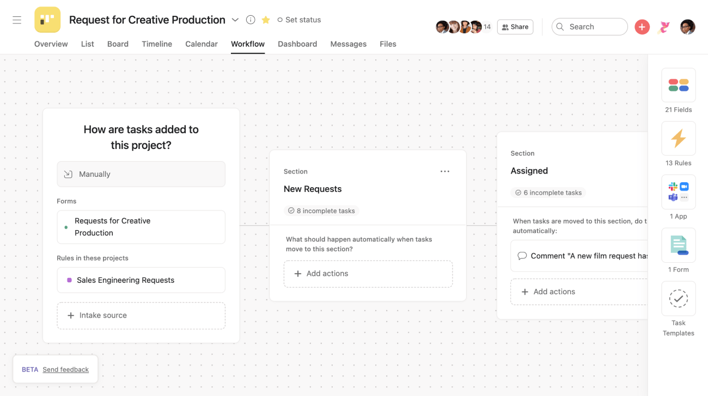
Task: Open your profile avatar menu
Action: (x=687, y=26)
